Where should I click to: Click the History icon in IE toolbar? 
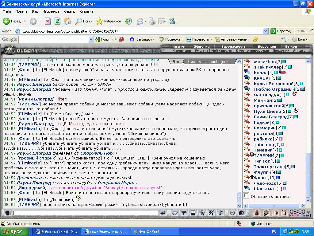tap(128, 21)
